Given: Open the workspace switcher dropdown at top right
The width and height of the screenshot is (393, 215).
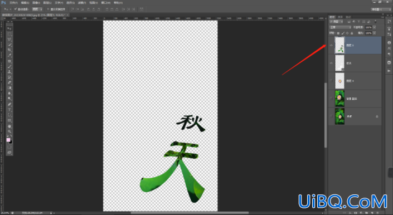Looking at the screenshot, I should coord(381,9).
